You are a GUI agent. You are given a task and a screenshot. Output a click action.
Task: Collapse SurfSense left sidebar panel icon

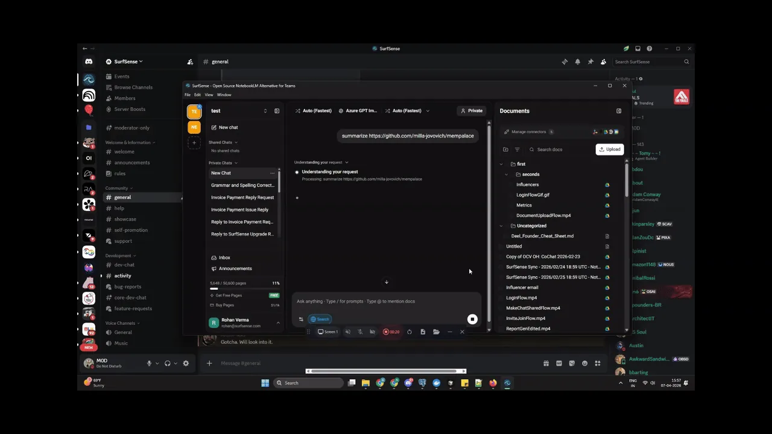click(277, 111)
